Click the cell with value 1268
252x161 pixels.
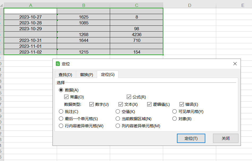[83, 34]
